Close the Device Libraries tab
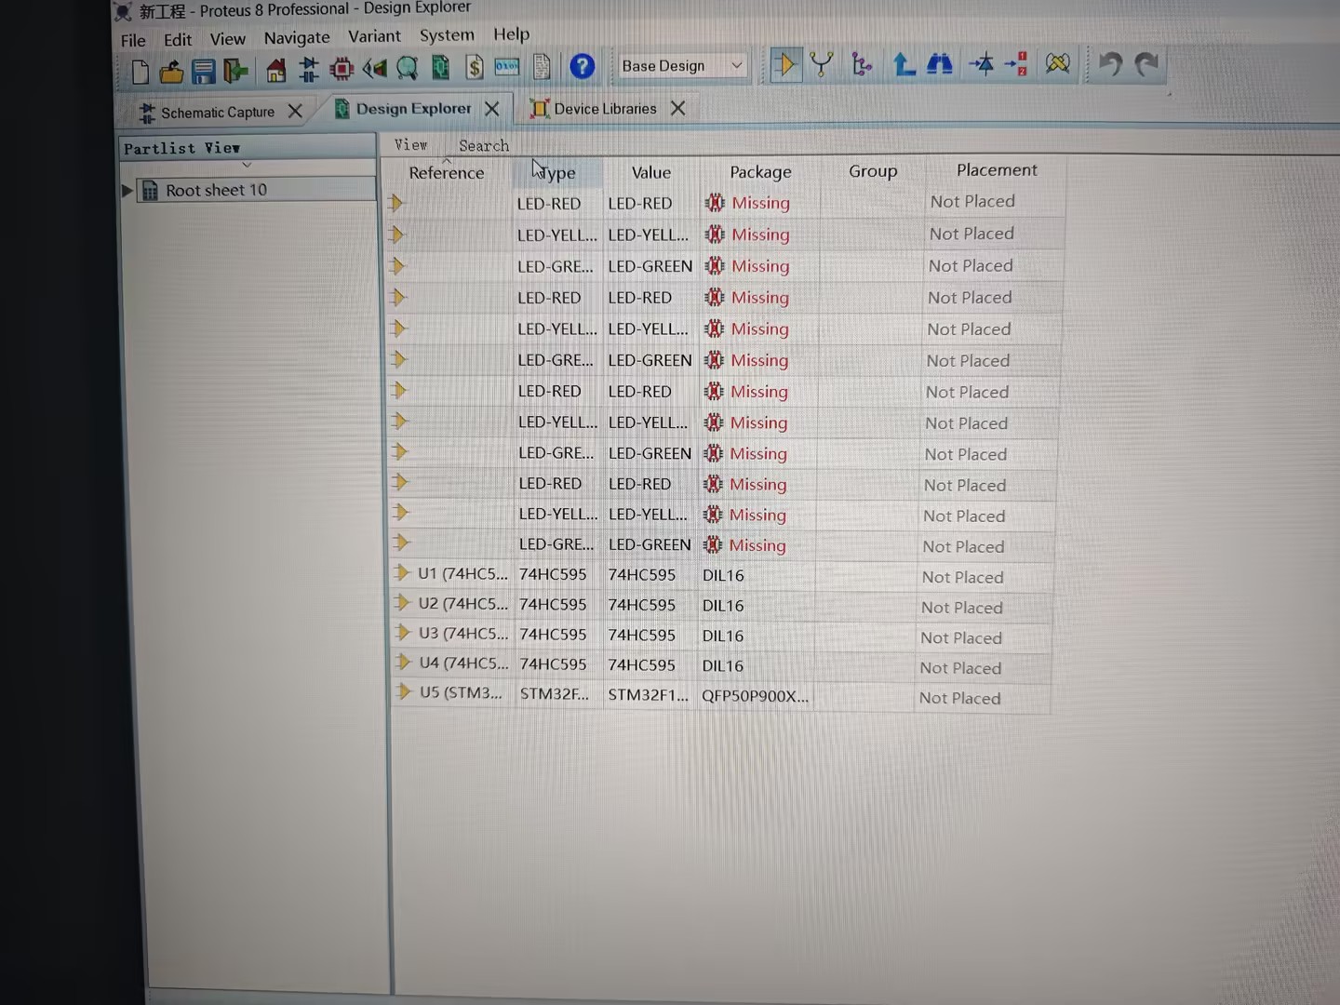Screen dimensions: 1340x1005 (x=678, y=108)
